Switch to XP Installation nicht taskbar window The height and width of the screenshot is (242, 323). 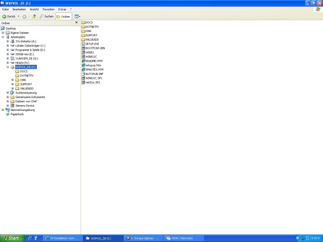click(x=63, y=238)
